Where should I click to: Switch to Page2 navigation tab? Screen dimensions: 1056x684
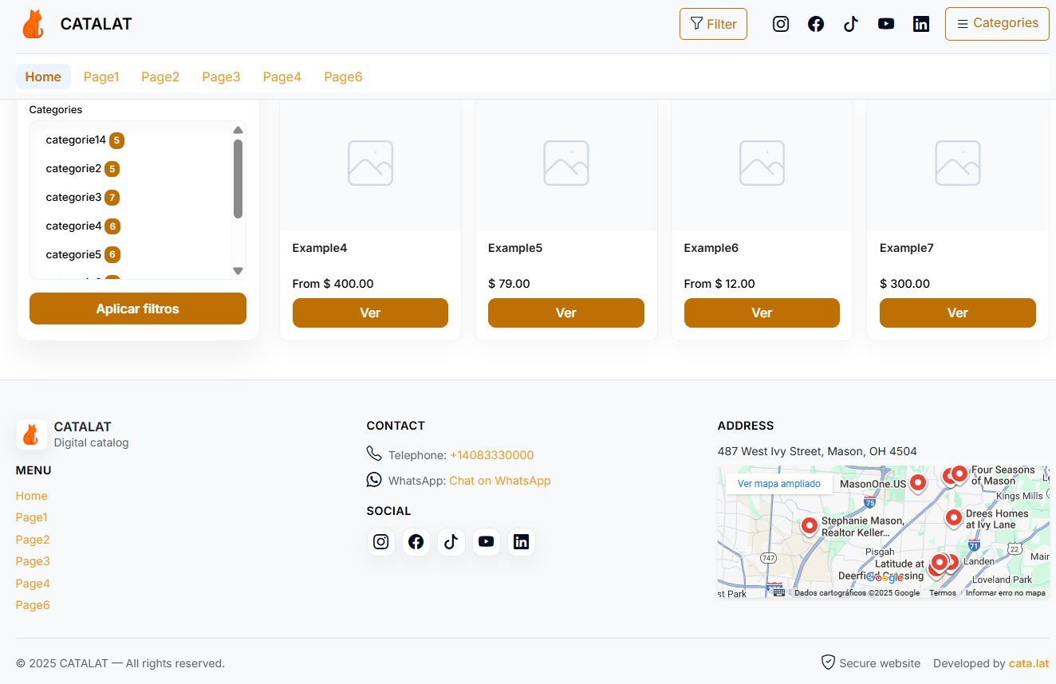(160, 77)
